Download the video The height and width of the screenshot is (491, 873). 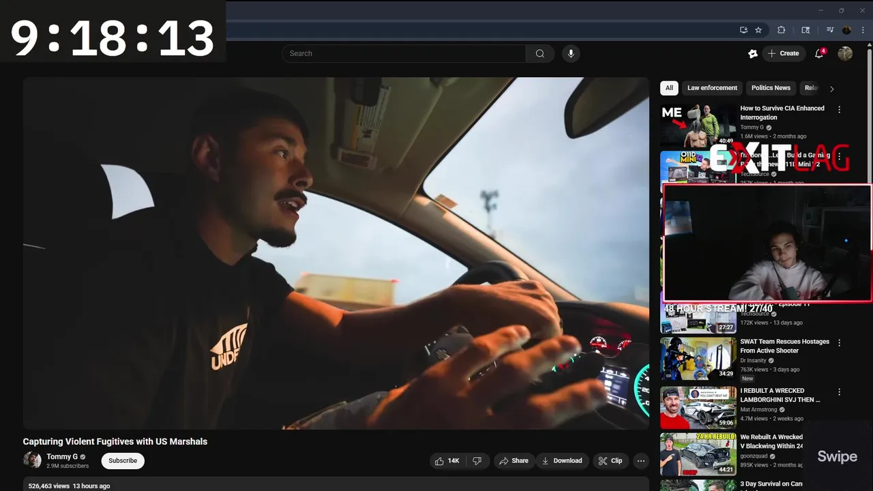pos(562,461)
